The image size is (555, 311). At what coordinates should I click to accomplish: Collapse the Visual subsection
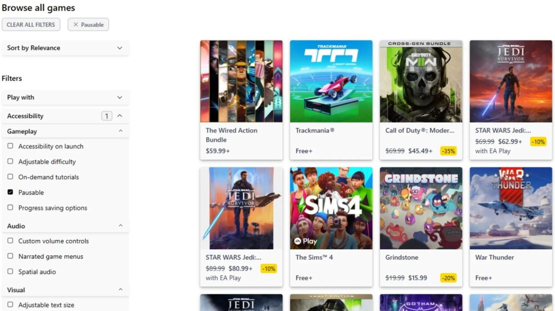tap(120, 290)
